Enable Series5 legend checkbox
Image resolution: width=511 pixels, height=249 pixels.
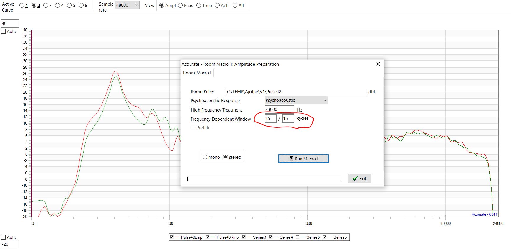298,237
